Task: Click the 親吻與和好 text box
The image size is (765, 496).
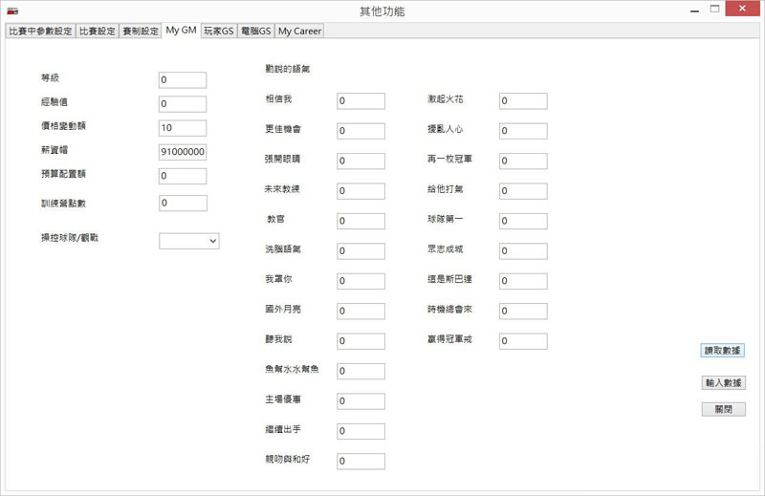Action: click(361, 462)
